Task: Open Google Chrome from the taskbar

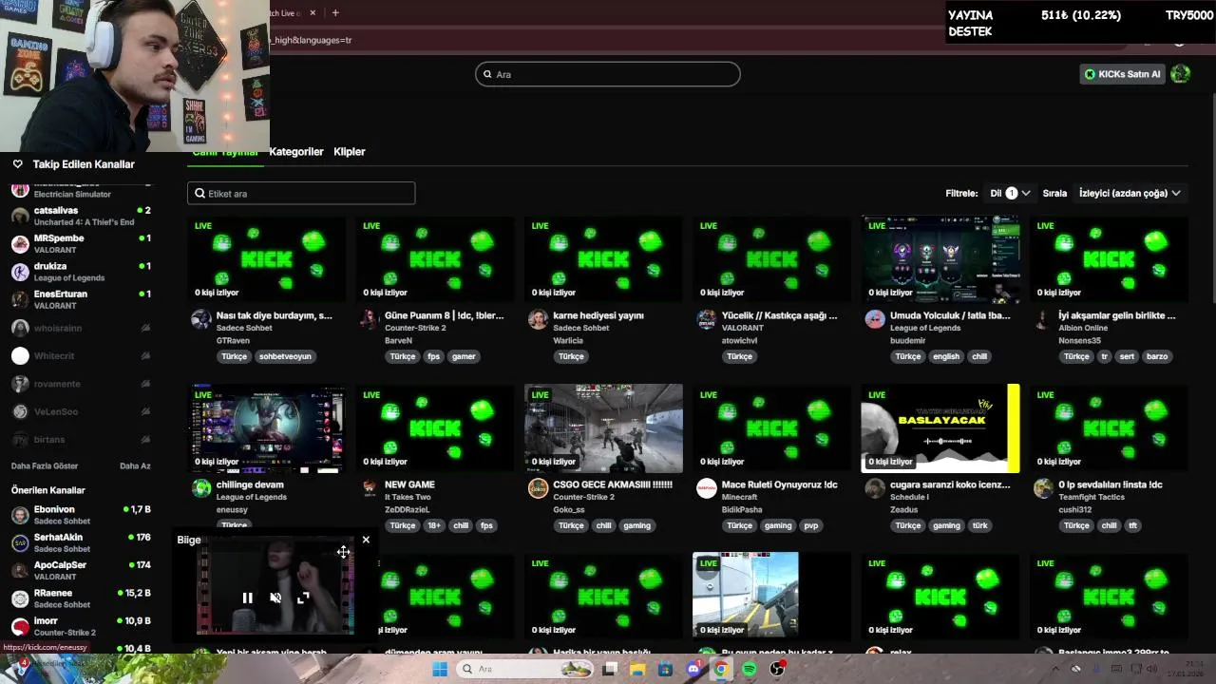Action: tap(721, 669)
